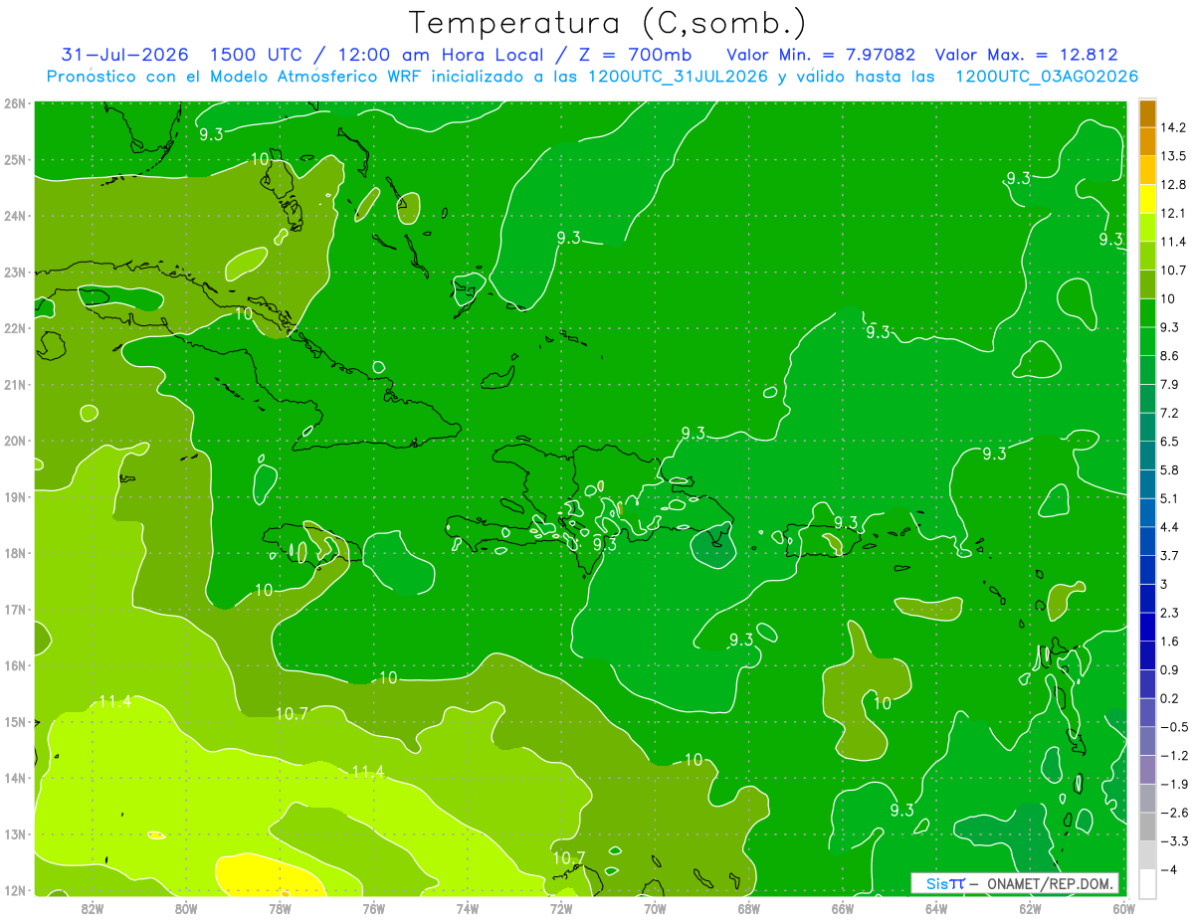Pick the teal swatch between 5.8 and 6.5
Viewport: 1194px width, 922px height.
pyautogui.click(x=1147, y=456)
